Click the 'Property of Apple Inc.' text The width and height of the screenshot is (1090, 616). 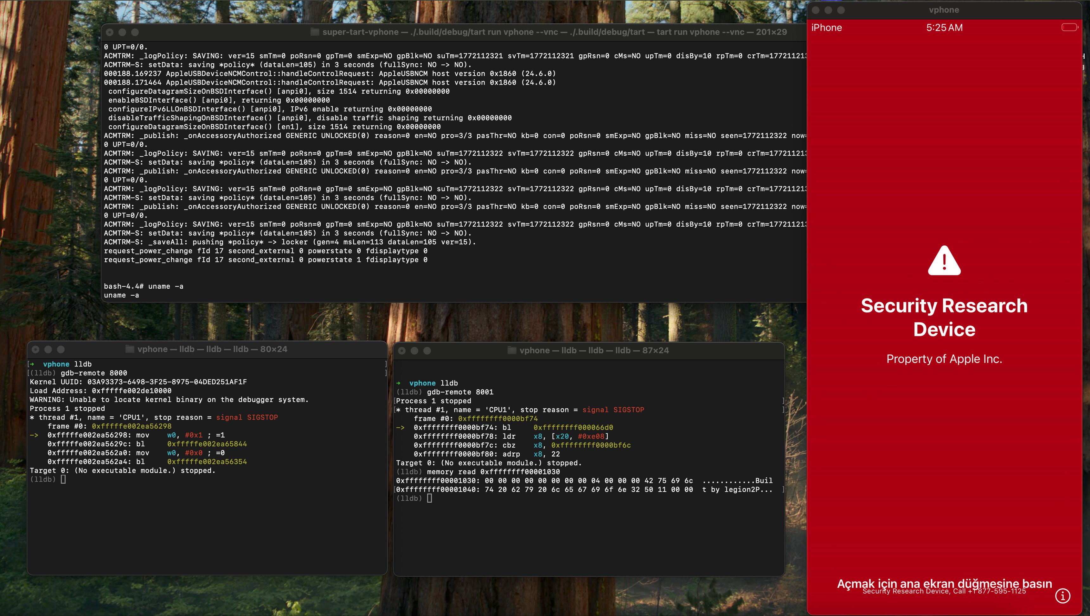[x=944, y=359]
